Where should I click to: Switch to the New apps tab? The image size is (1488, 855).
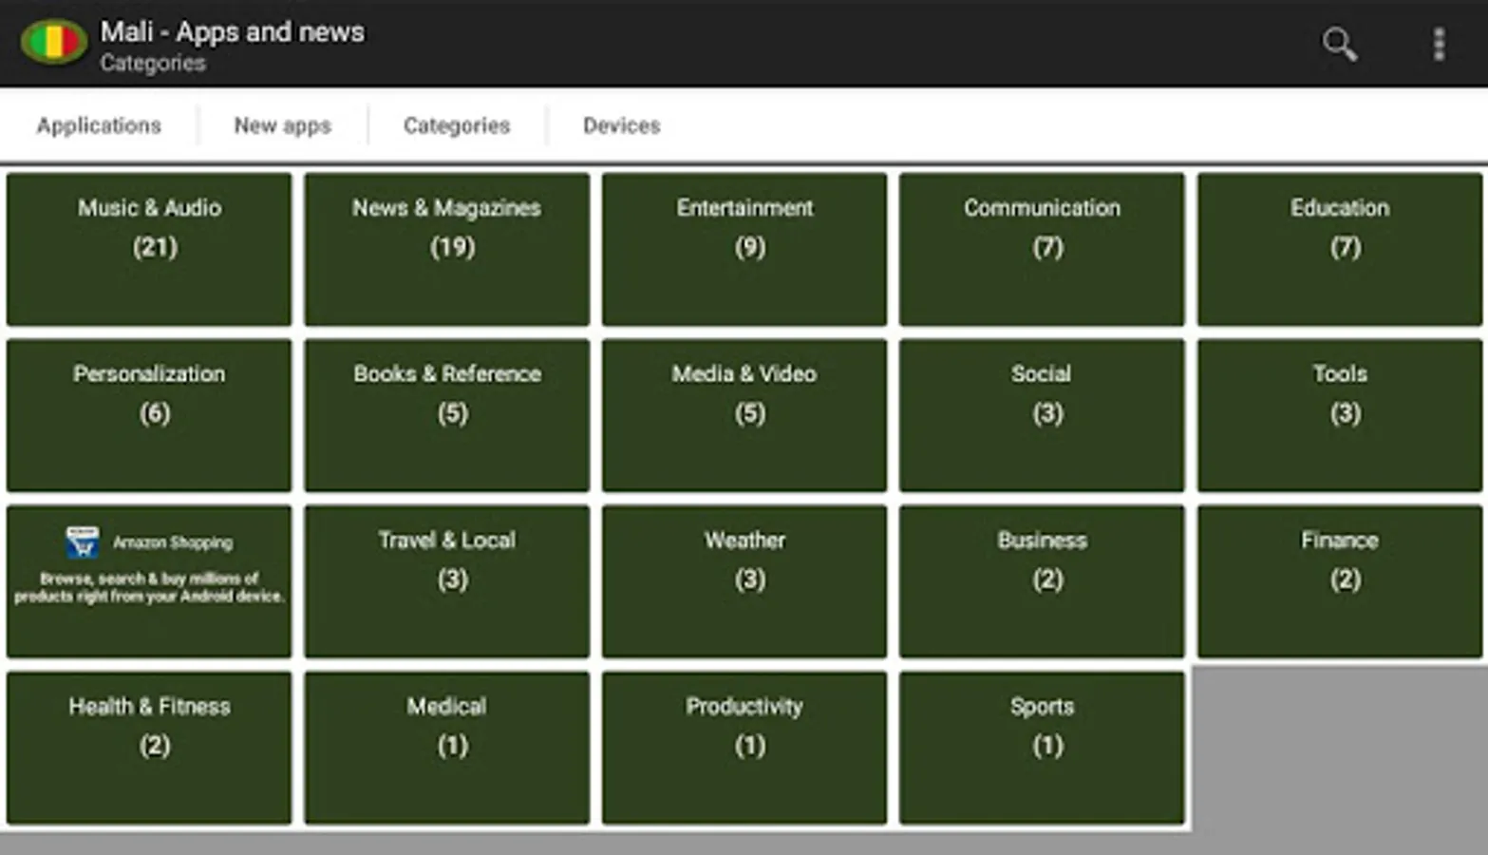tap(283, 124)
